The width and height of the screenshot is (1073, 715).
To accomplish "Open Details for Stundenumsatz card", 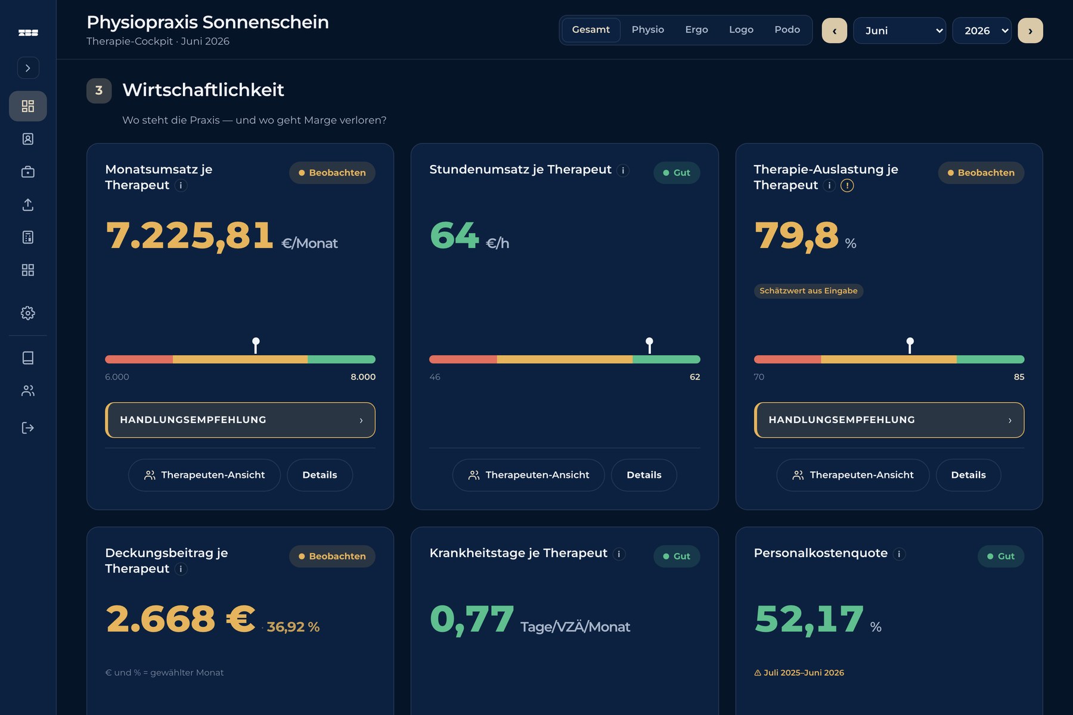I will click(644, 475).
